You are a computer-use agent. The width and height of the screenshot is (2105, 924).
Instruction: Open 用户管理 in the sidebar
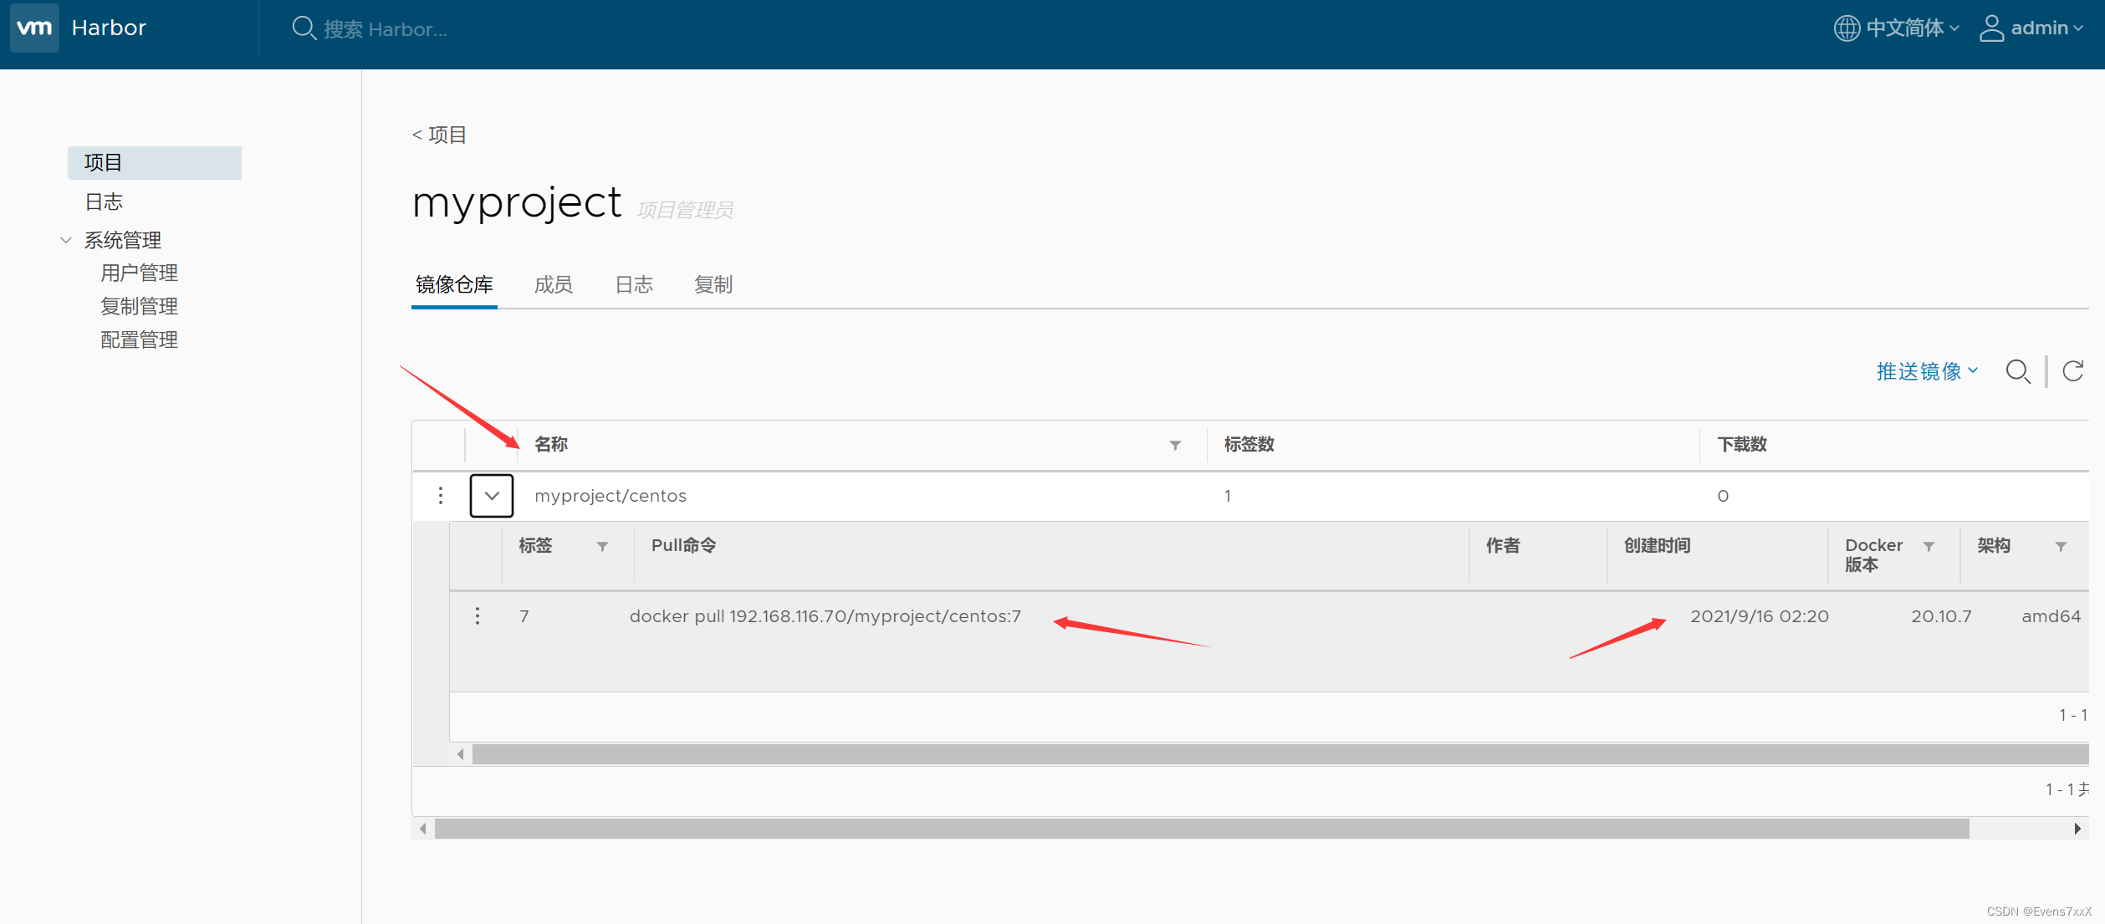139,273
